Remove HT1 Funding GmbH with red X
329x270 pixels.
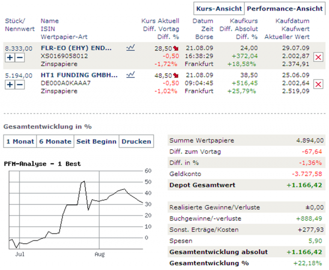[x=318, y=84]
